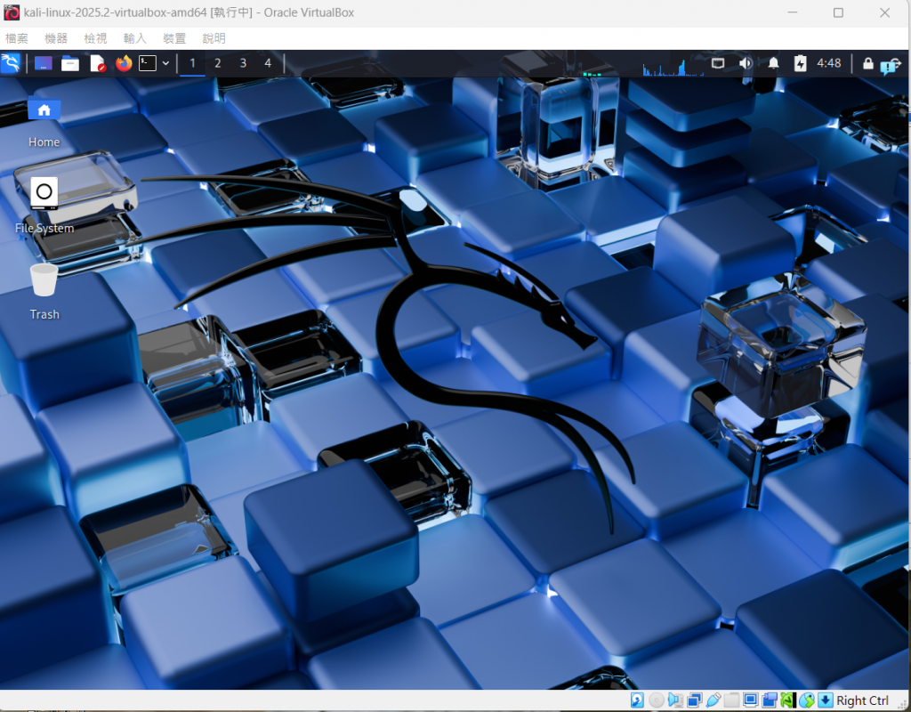911x712 pixels.
Task: Click the VirtualBox USB devices status icon
Action: 713,700
